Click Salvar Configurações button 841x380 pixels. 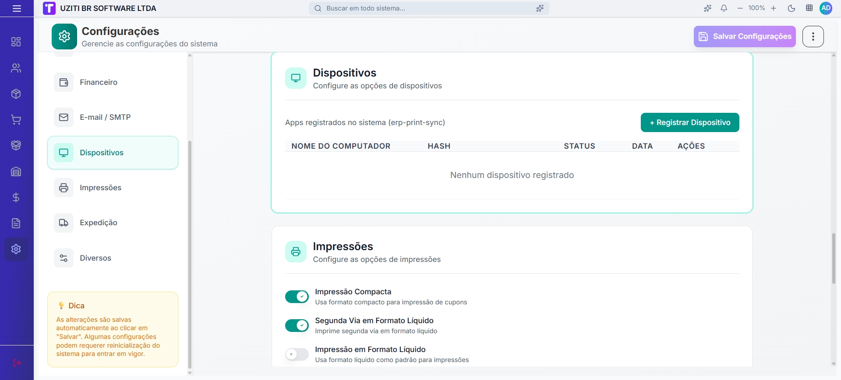745,36
